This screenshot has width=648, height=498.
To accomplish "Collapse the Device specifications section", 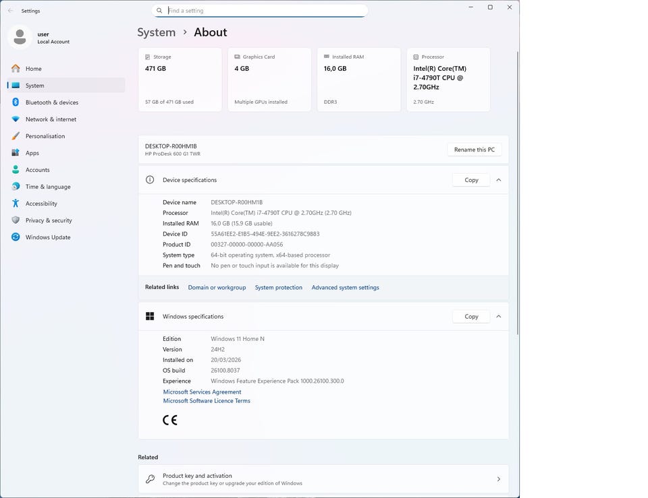I will (499, 180).
